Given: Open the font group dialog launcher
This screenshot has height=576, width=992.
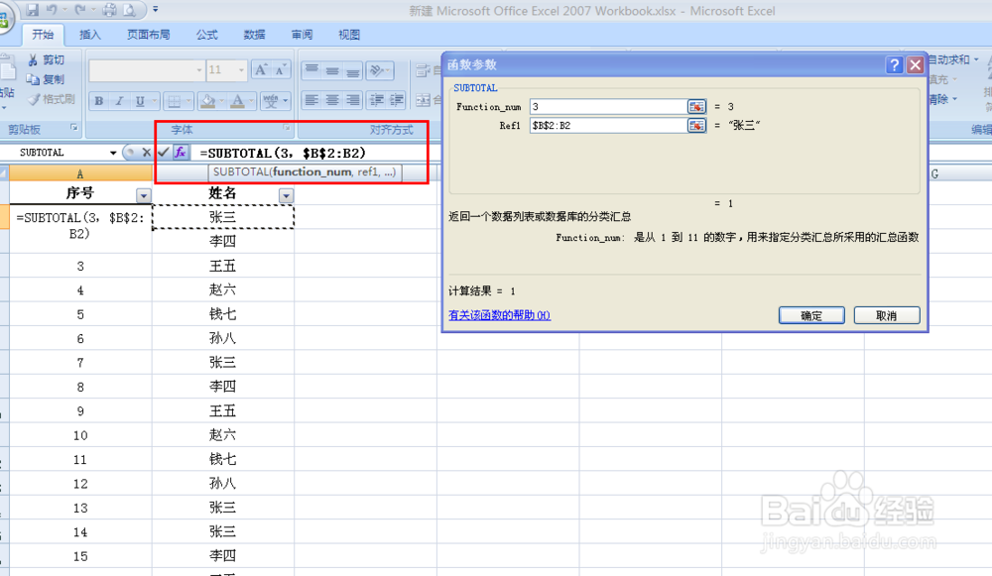Looking at the screenshot, I should [x=287, y=128].
